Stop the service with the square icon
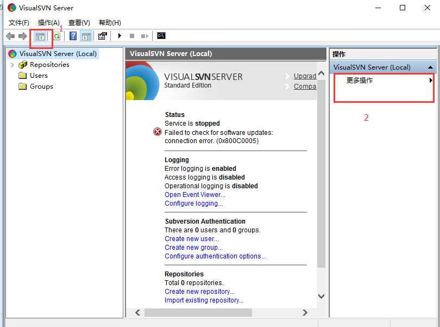 tap(132, 36)
